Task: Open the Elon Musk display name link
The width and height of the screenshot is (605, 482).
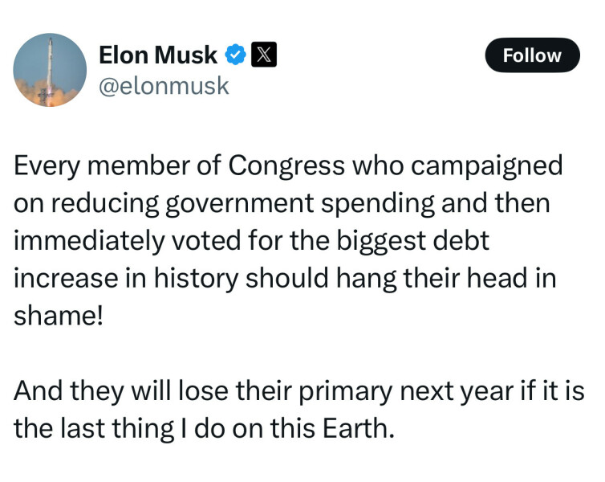Action: 157,55
